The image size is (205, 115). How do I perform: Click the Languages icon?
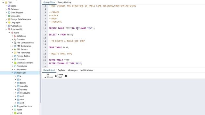[x=9, y=23]
